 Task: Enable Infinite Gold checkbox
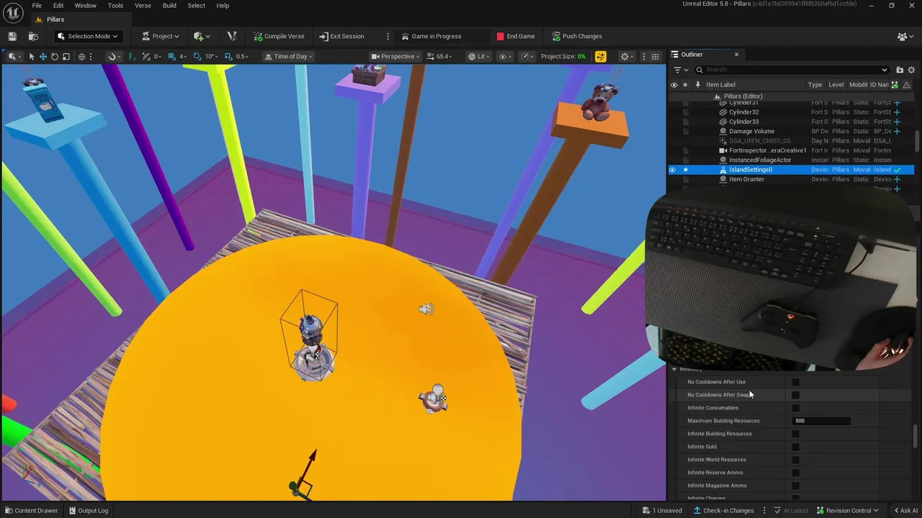tap(795, 447)
